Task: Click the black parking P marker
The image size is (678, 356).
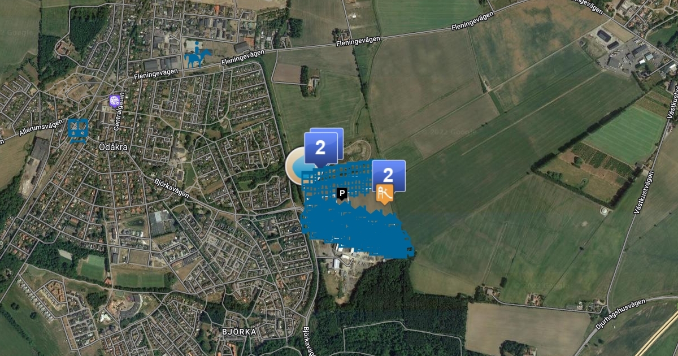Action: (341, 194)
